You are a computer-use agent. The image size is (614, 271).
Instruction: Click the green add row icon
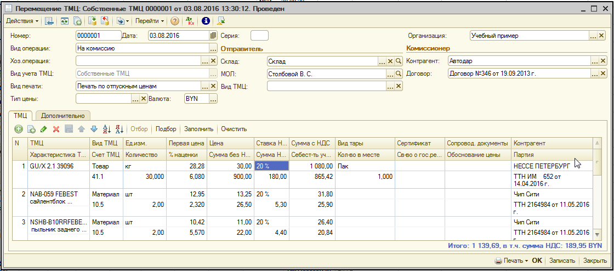[x=18, y=129]
